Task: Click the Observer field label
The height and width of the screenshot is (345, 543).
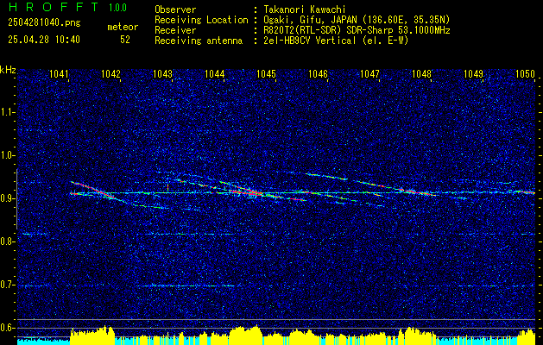Action: pos(175,9)
